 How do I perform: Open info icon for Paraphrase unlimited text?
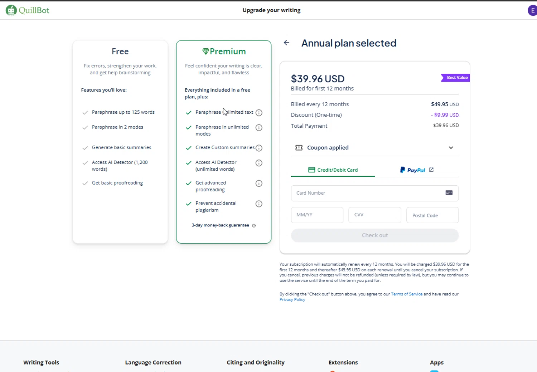259,113
